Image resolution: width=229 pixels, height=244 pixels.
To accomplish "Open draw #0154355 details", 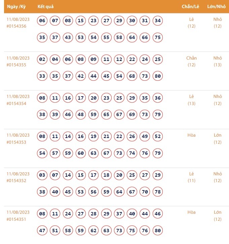I will 16,65.
